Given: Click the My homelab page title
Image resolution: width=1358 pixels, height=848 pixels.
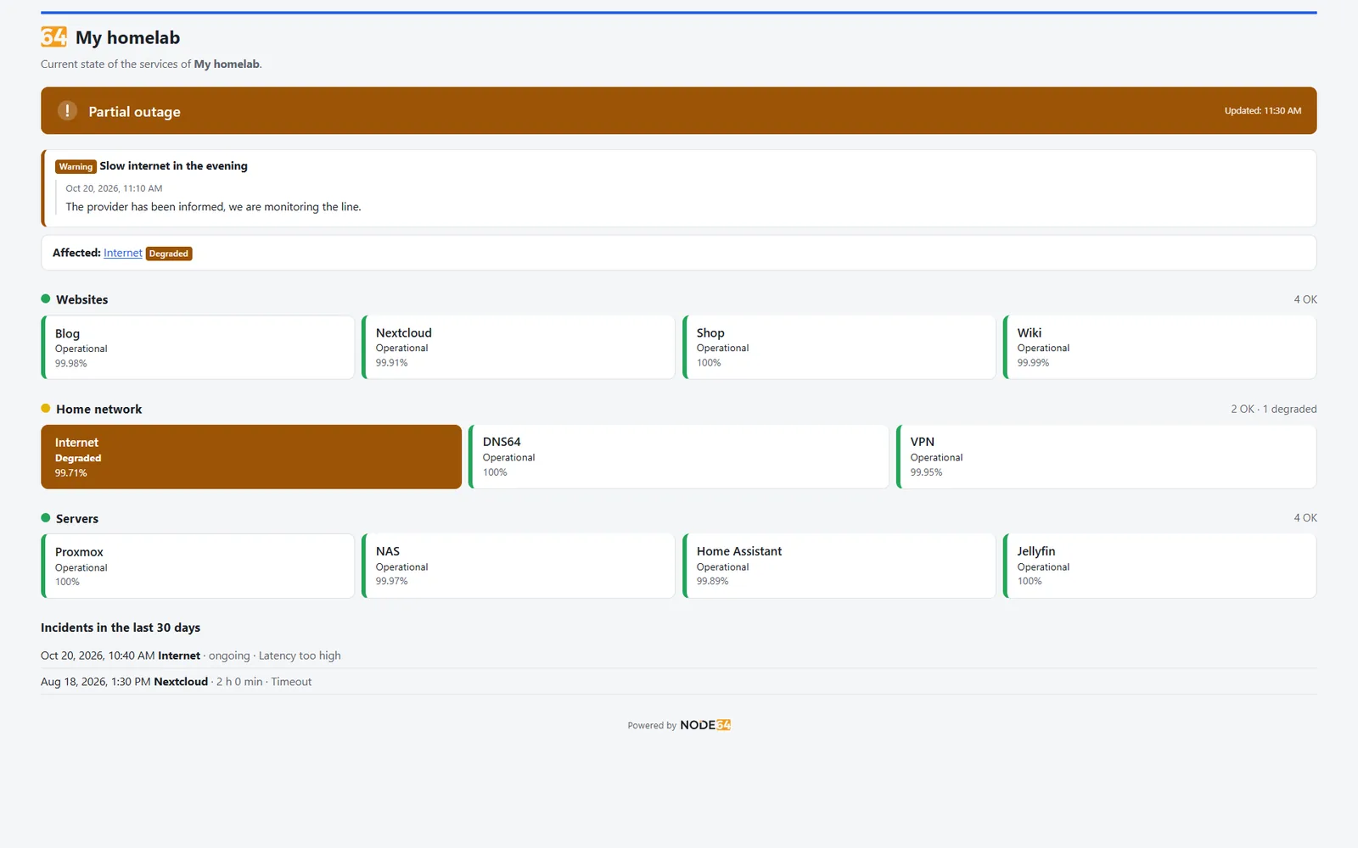Looking at the screenshot, I should (127, 37).
